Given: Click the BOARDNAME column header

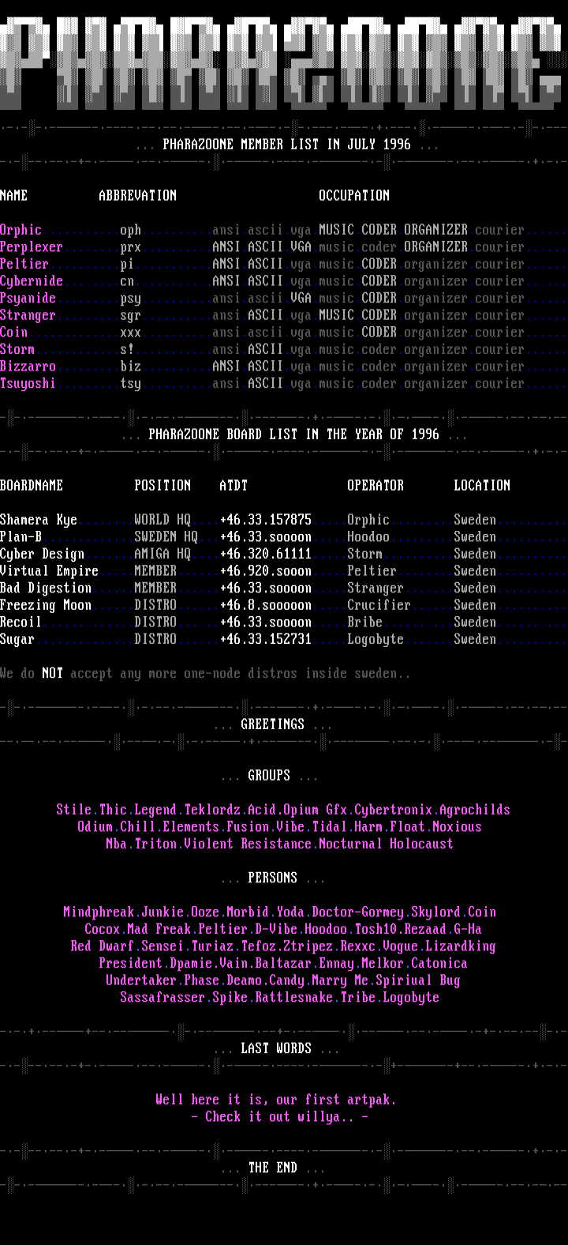Looking at the screenshot, I should pyautogui.click(x=32, y=486).
